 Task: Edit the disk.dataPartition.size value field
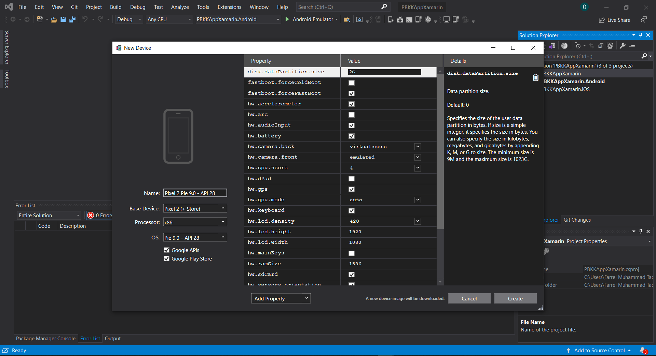(x=385, y=72)
